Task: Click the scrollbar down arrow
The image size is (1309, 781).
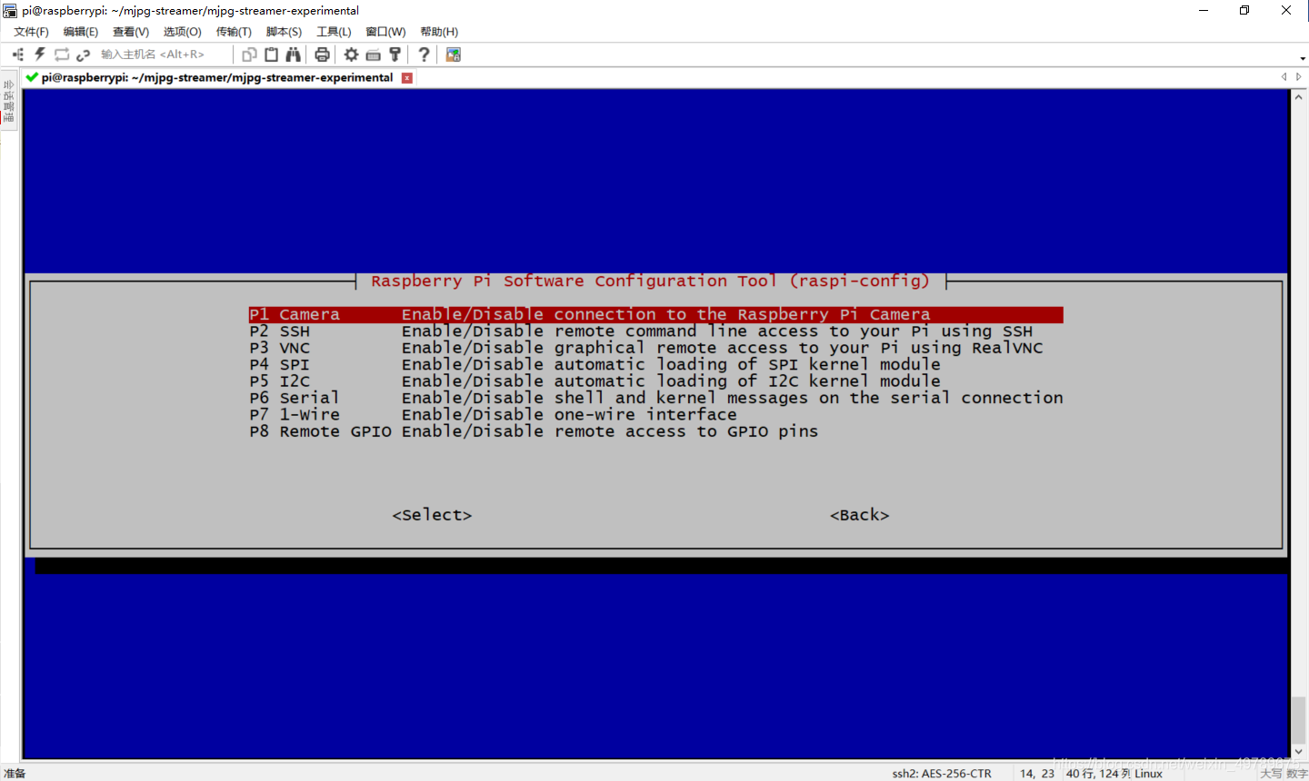Action: tap(1299, 753)
